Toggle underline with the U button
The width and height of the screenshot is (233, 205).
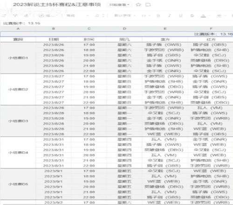pyautogui.click(x=181, y=15)
